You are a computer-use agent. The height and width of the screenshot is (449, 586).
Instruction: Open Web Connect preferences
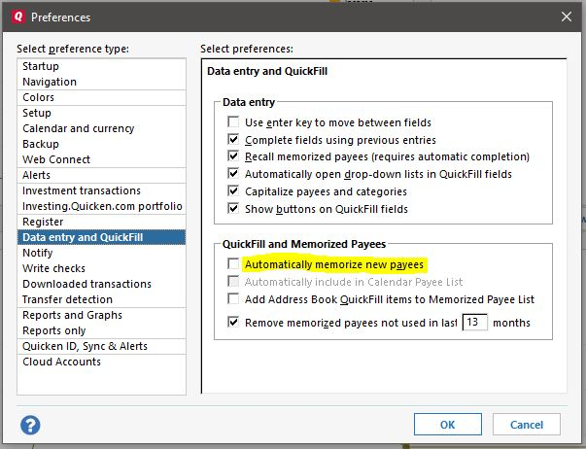[101, 159]
